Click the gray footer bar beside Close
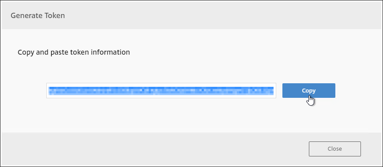Viewport: 383px width, 167px height. (x=154, y=149)
